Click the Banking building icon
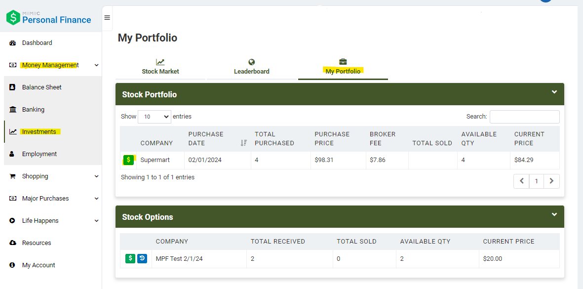This screenshot has height=289, width=583. pos(13,110)
